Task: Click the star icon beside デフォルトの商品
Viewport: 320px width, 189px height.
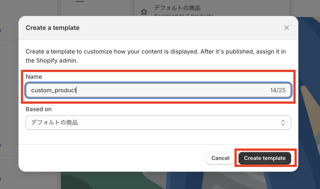Action: point(144,12)
